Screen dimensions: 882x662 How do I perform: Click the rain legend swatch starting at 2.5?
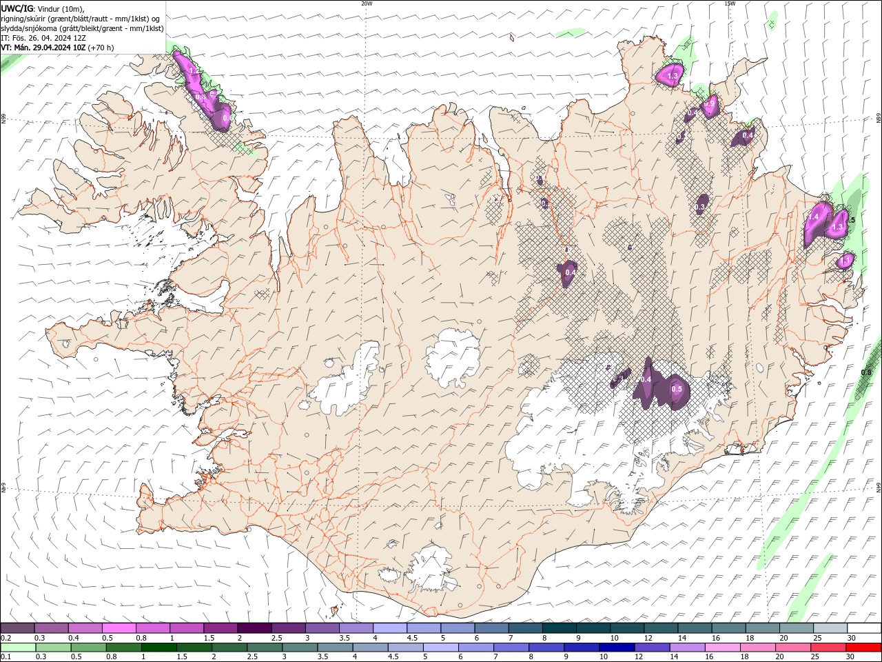click(265, 648)
